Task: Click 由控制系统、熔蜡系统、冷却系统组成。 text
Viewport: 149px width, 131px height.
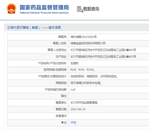Action: pyautogui.click(x=94, y=76)
